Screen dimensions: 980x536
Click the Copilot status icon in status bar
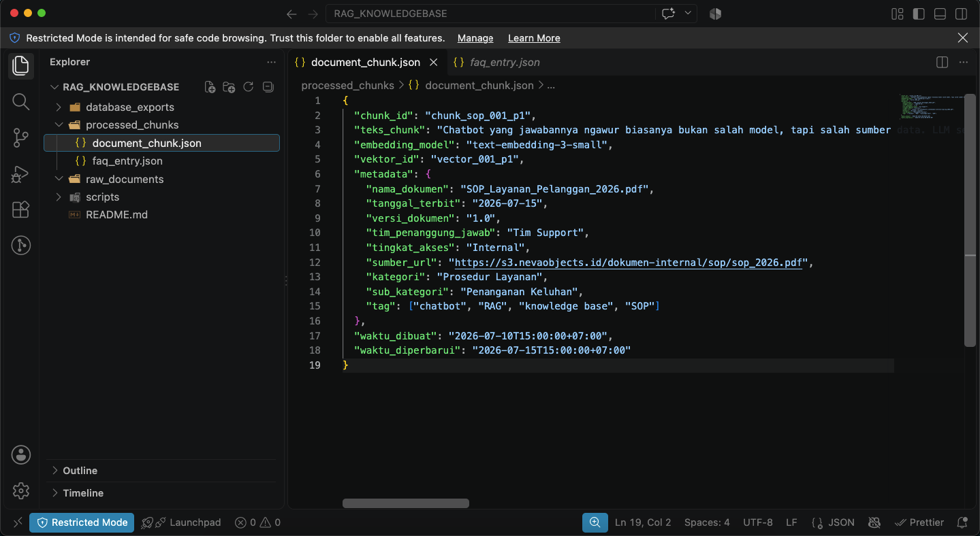874,522
